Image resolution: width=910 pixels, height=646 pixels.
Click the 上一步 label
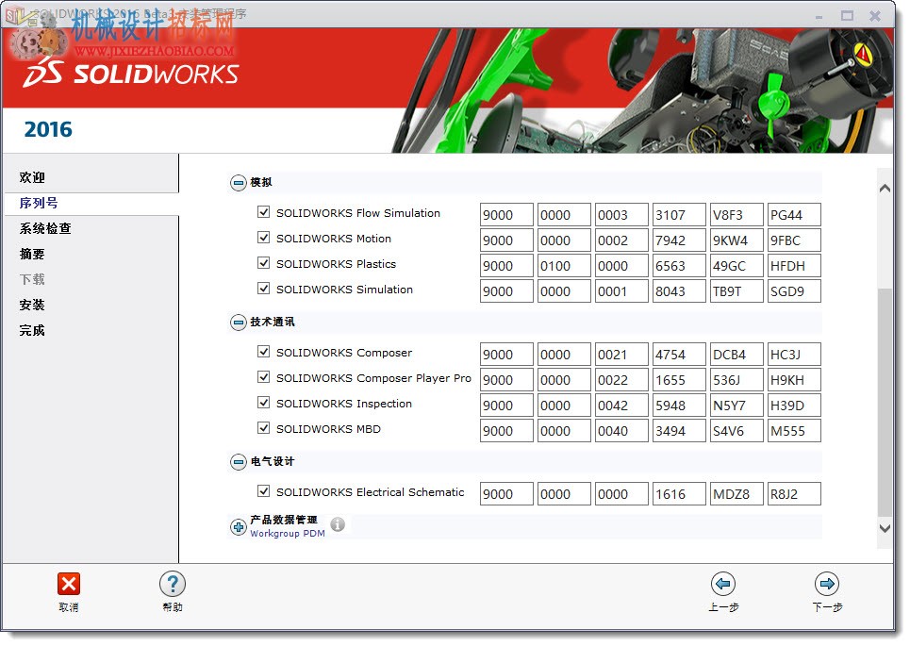tap(723, 607)
